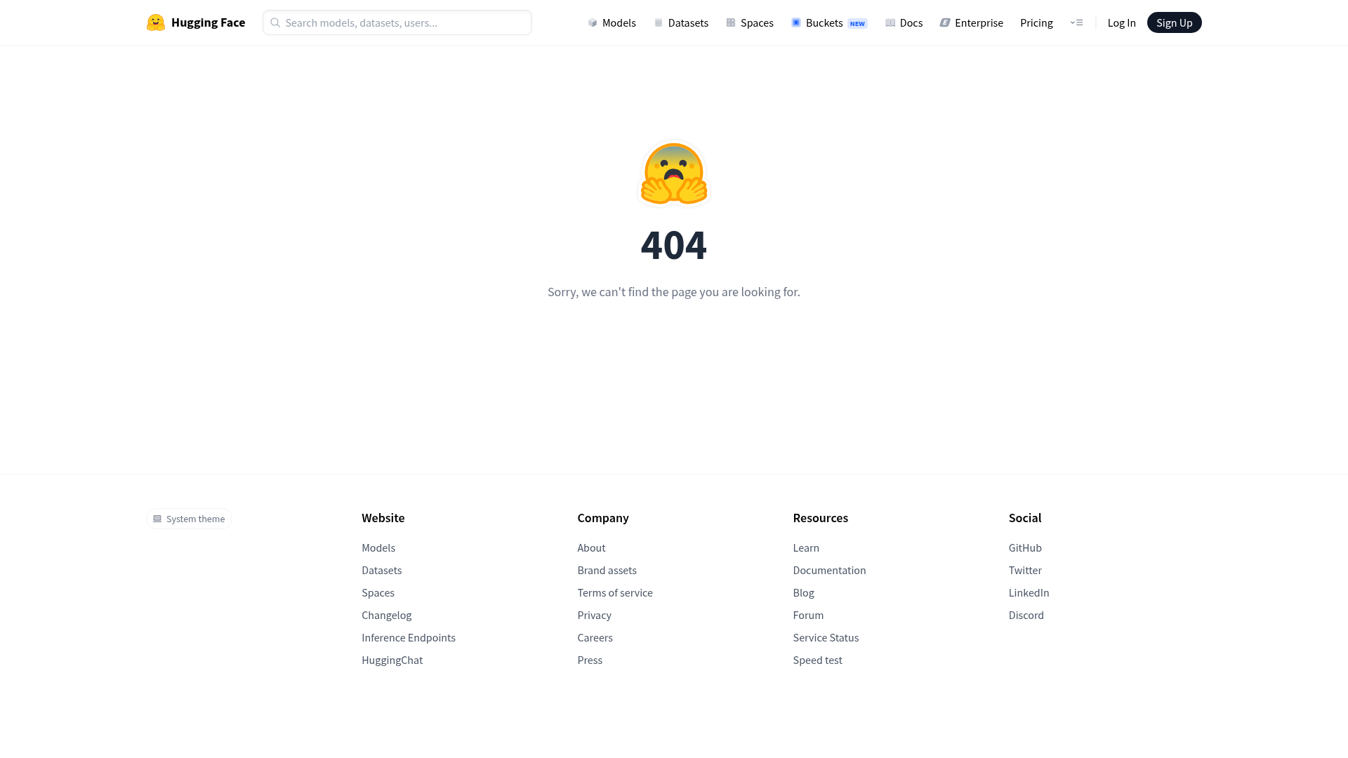Visit the Service Status link
The image size is (1348, 758).
coord(826,637)
